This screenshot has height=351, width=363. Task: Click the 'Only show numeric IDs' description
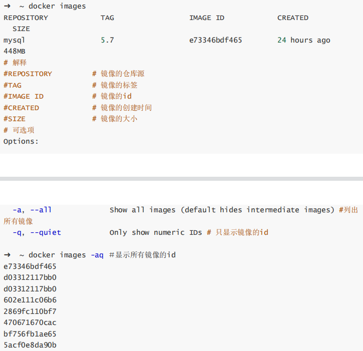point(156,232)
